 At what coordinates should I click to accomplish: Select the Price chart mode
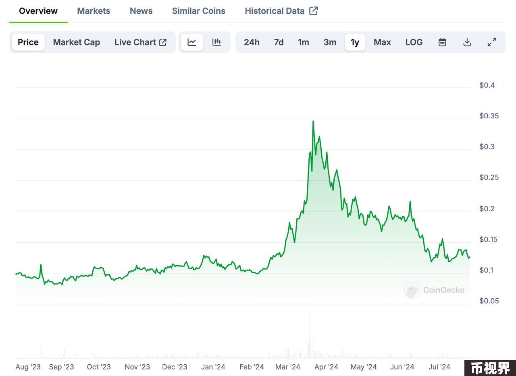pyautogui.click(x=28, y=42)
